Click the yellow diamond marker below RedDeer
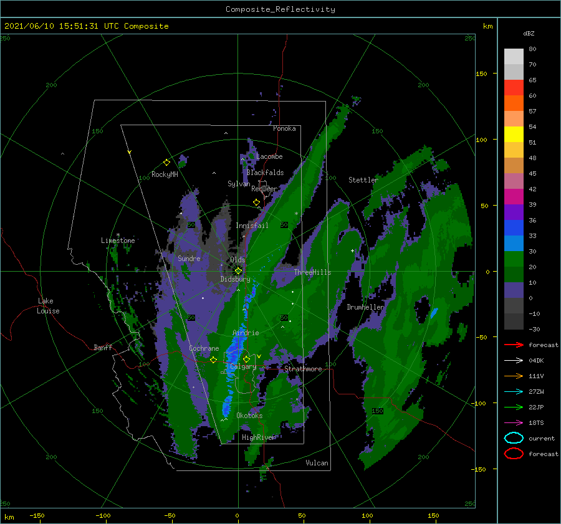The height and width of the screenshot is (524, 561). [256, 202]
